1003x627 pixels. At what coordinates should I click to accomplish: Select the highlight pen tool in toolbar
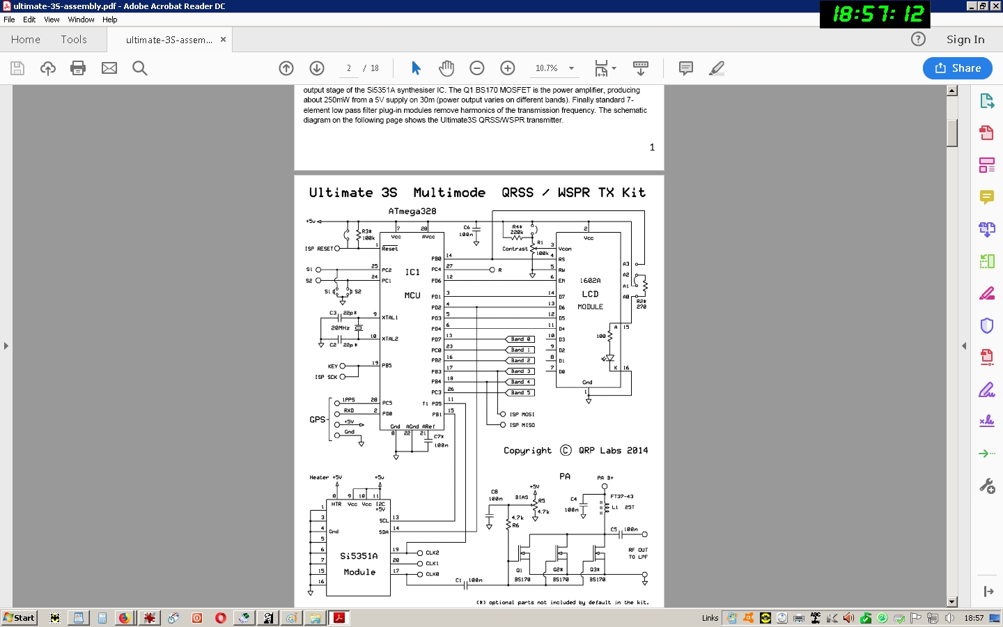tap(717, 68)
